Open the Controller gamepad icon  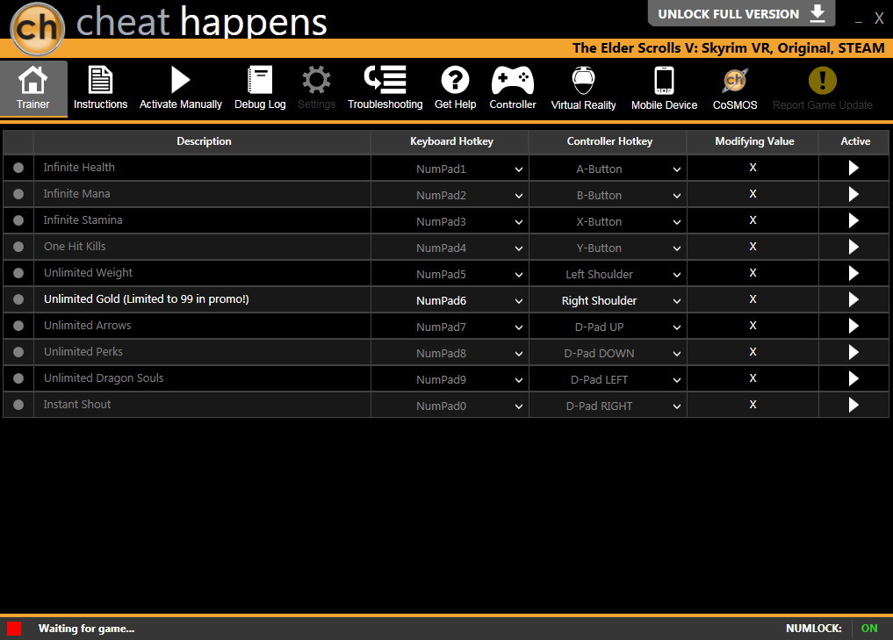coord(513,80)
